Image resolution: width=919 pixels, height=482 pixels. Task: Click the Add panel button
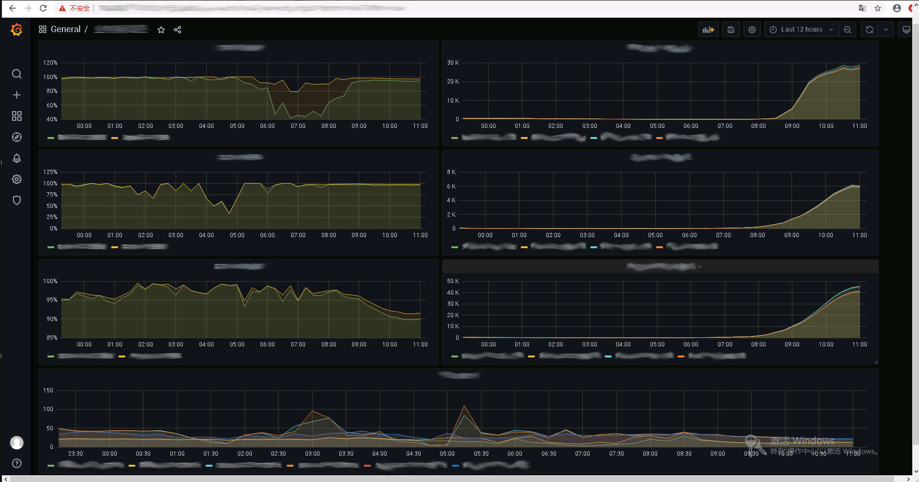tap(708, 30)
